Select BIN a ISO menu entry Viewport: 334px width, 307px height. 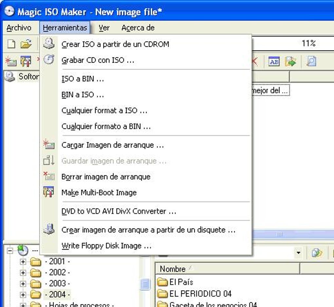pos(146,94)
